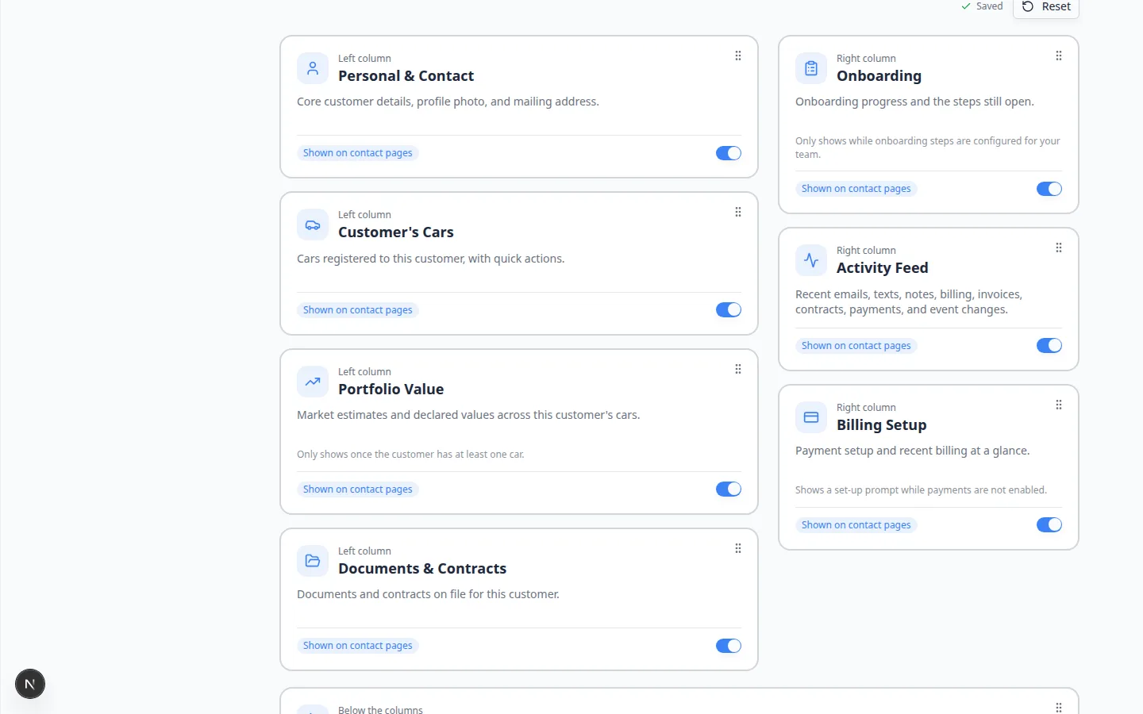The image size is (1143, 714).
Task: Disable the Portfolio Value card switch
Action: (729, 489)
